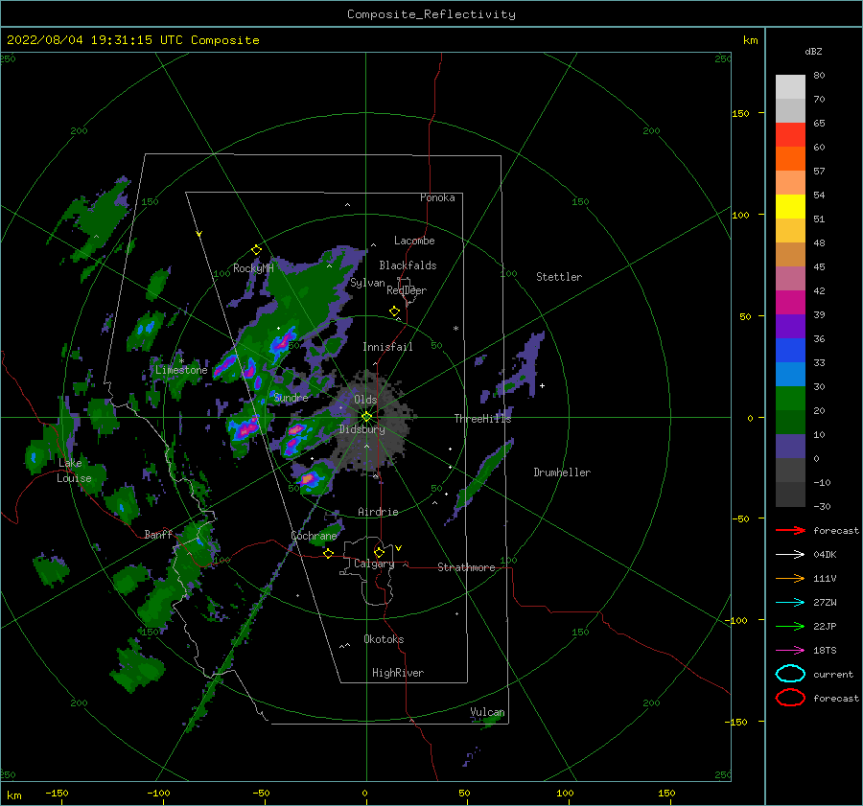
Task: Click the storm cell north of Cochrane
Action: click(312, 478)
